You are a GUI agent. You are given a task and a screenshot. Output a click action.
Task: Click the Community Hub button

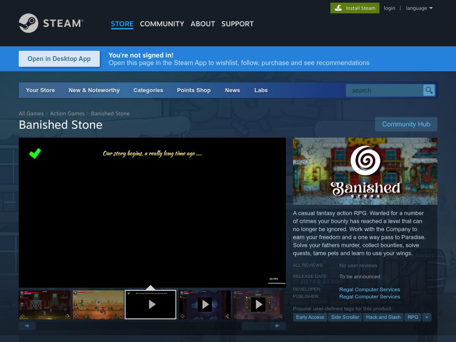coord(406,124)
